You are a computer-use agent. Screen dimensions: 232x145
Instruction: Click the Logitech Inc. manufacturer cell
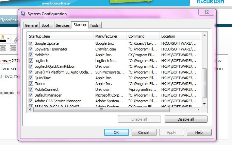click(106, 61)
